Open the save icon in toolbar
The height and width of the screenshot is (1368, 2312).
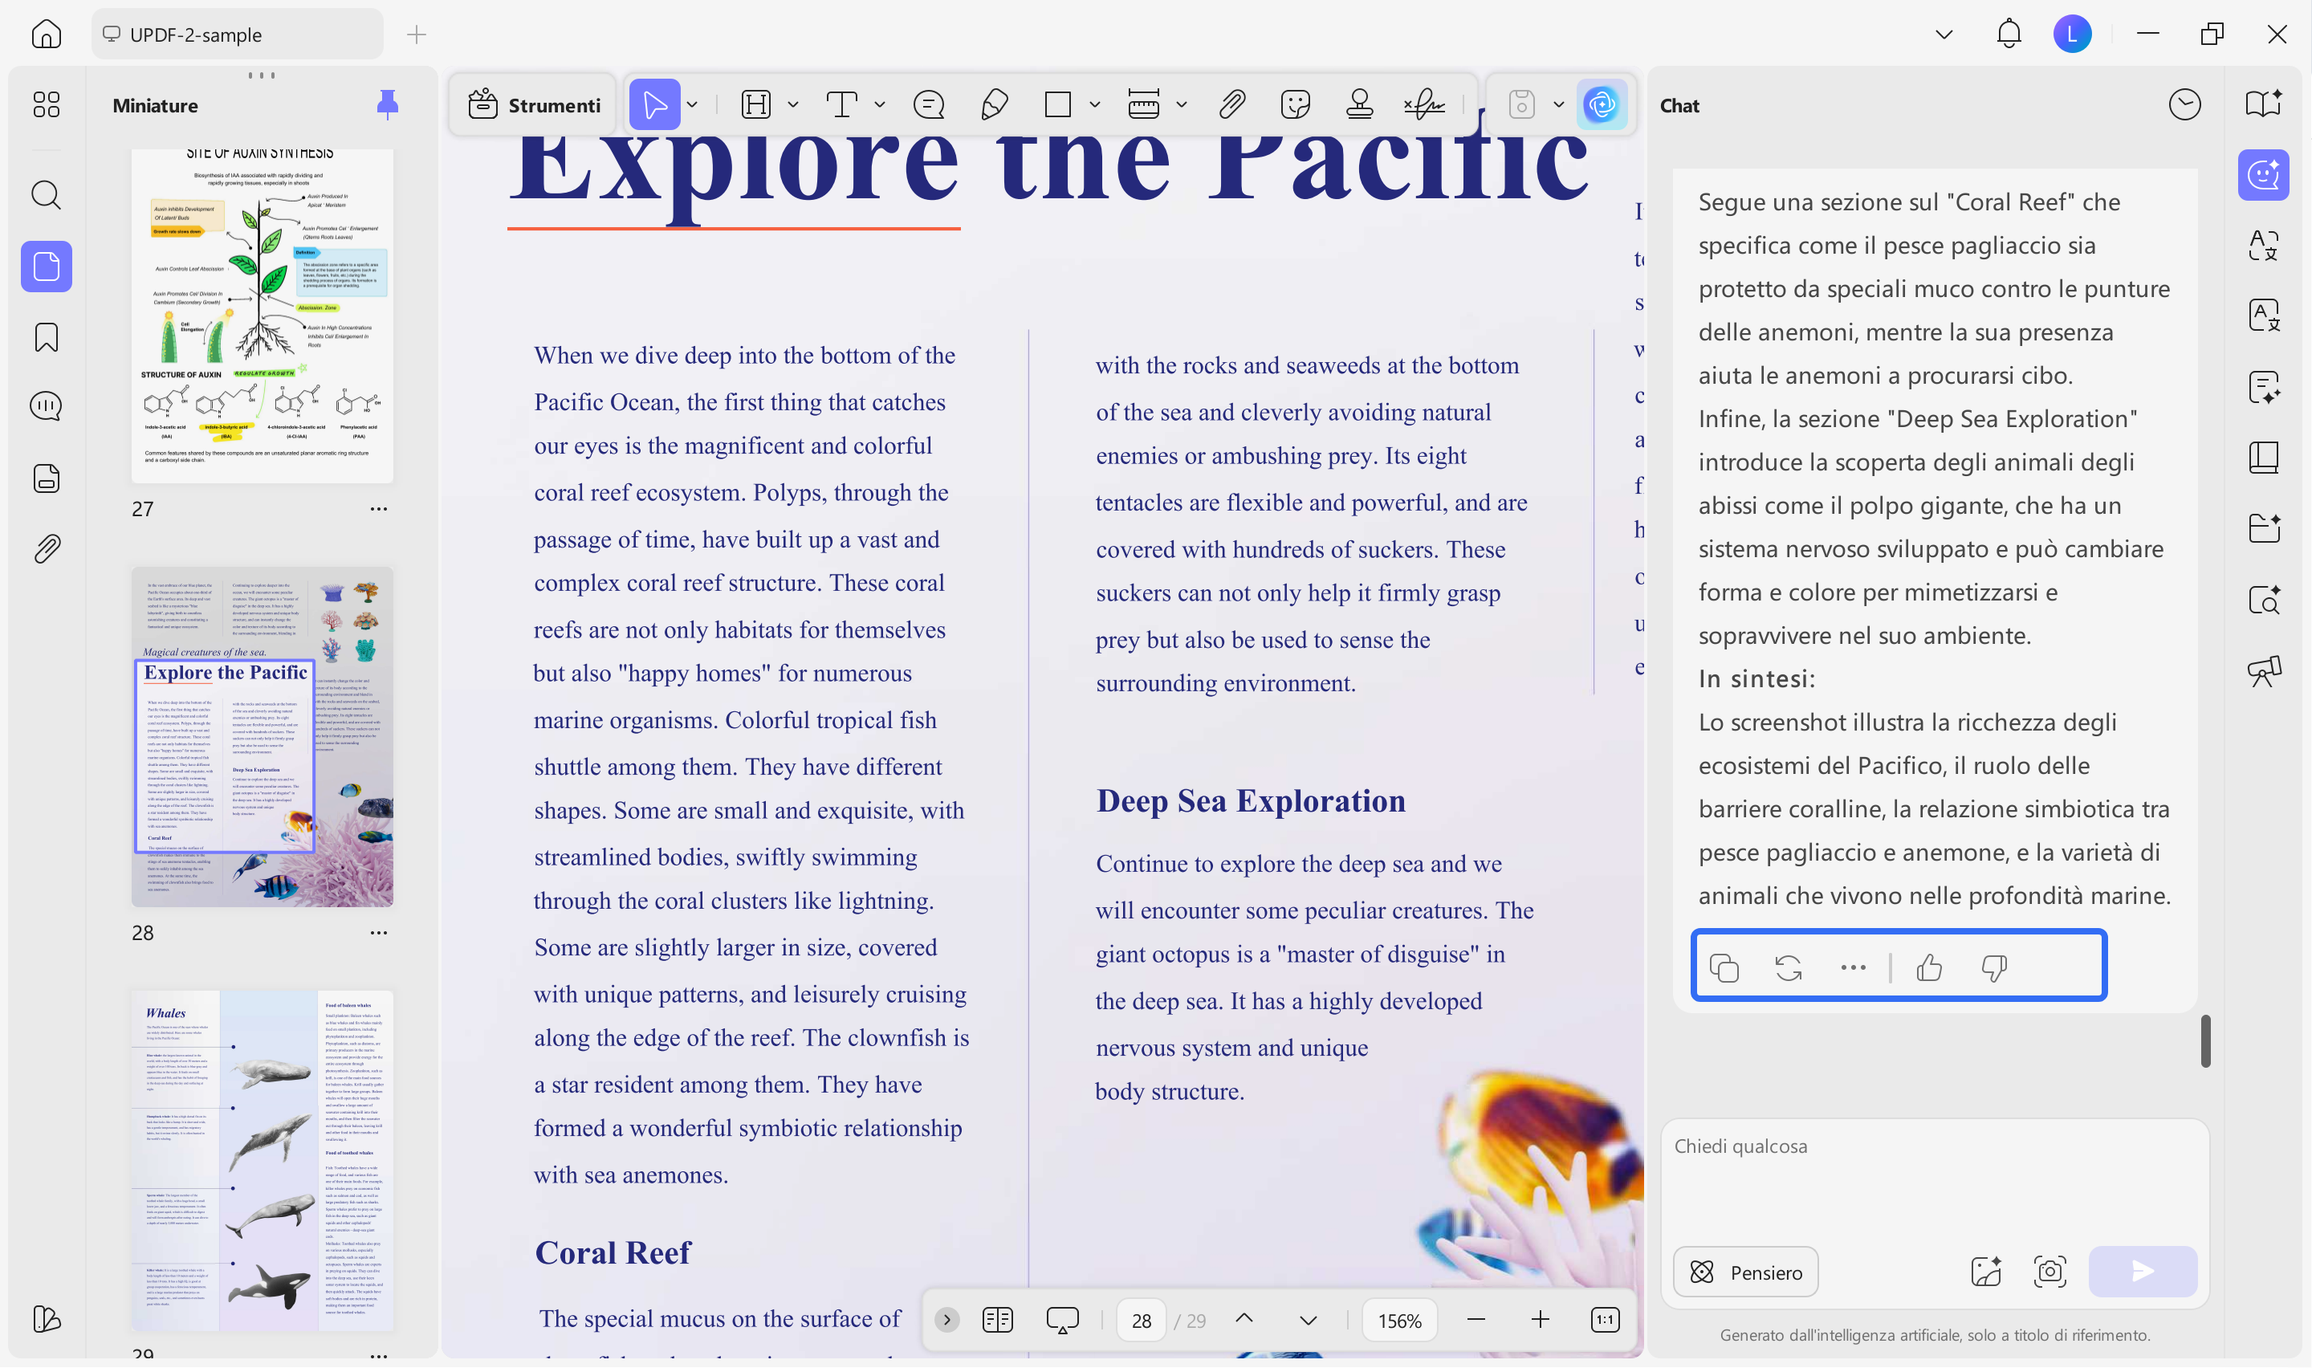pos(1522,104)
